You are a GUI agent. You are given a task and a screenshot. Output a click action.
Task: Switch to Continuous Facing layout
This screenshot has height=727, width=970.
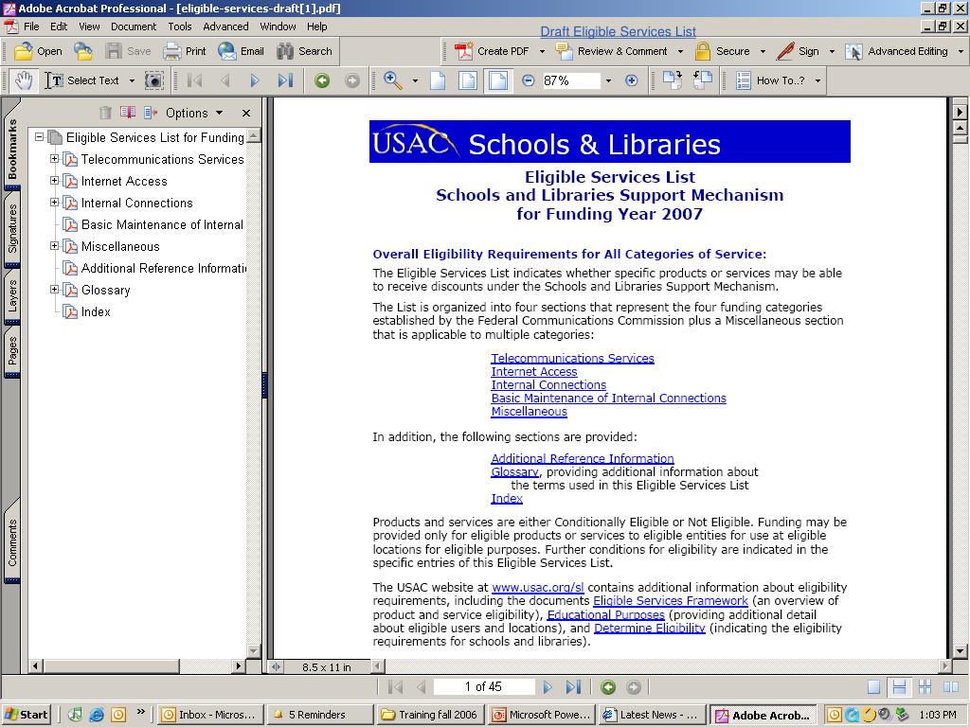[925, 687]
